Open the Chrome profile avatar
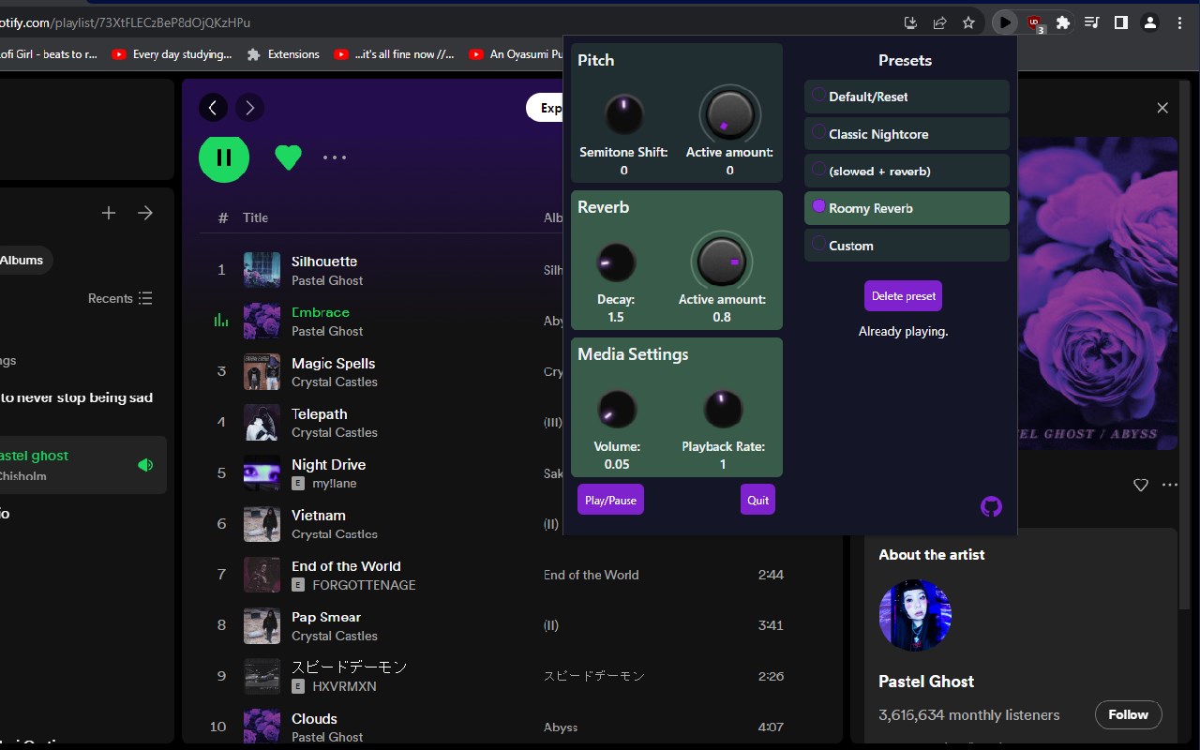The width and height of the screenshot is (1200, 750). 1150,22
